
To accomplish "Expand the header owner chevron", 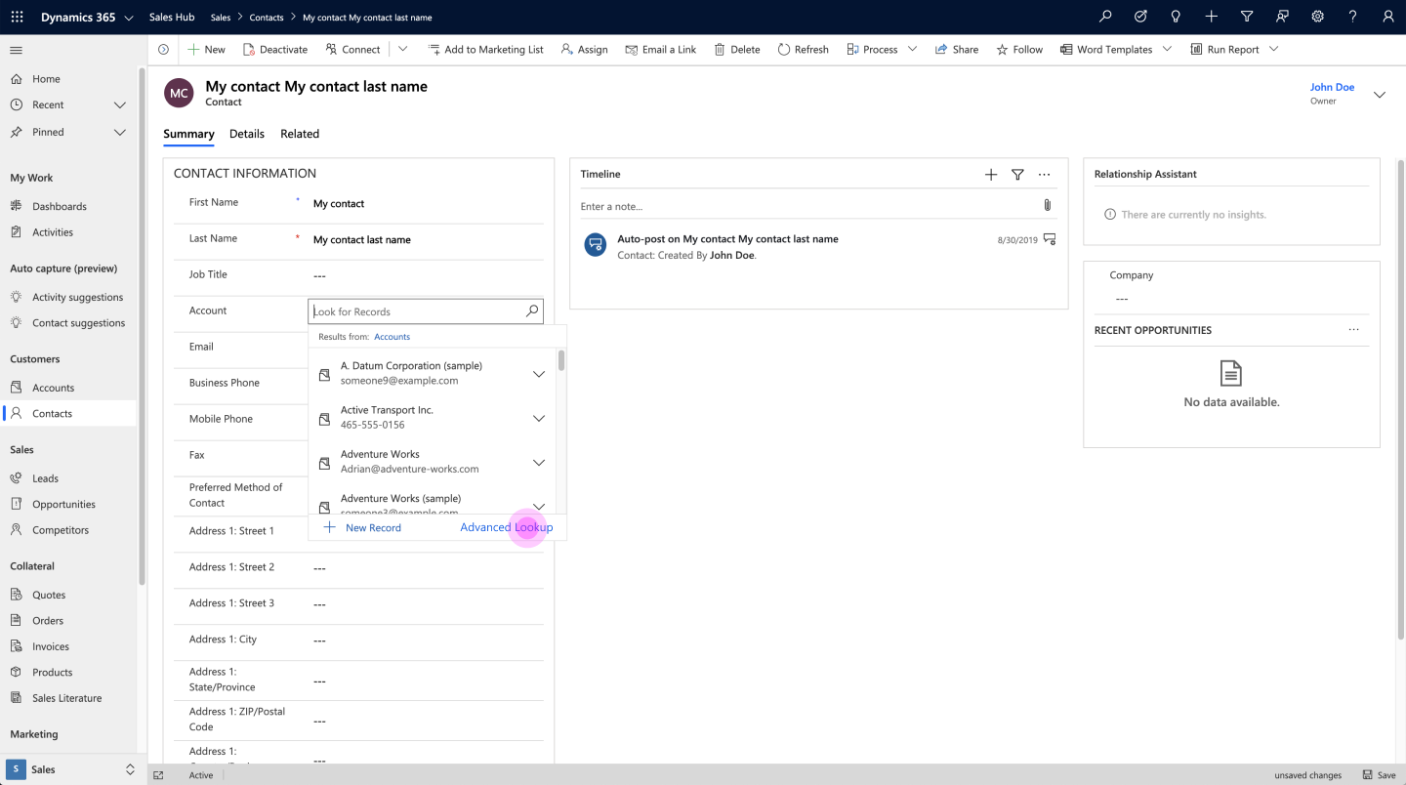I will pos(1380,95).
